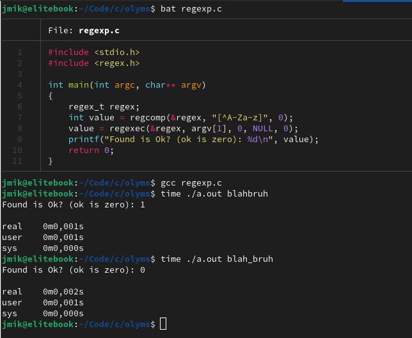Viewport: 412px width, 338px height.
Task: Click the 'time ./a.out blahbruh' command
Action: [214, 194]
